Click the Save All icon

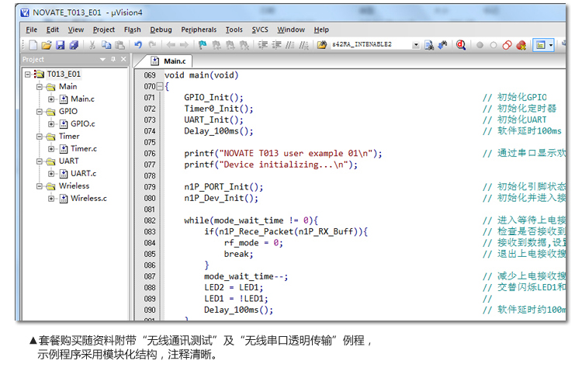(x=74, y=45)
